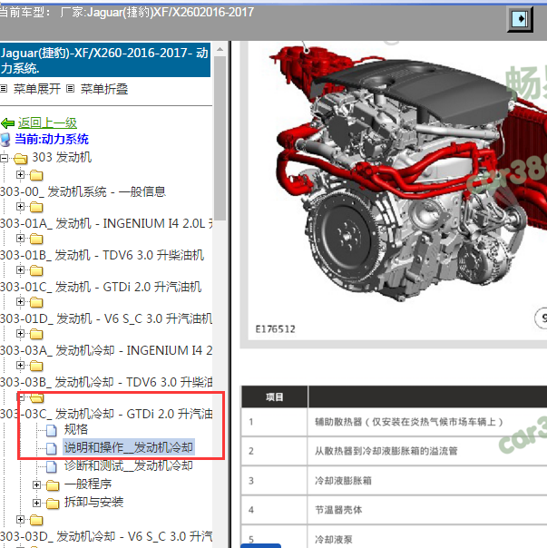The image size is (547, 548).
Task: Select 当前:动力系统 heading
Action: [52, 139]
